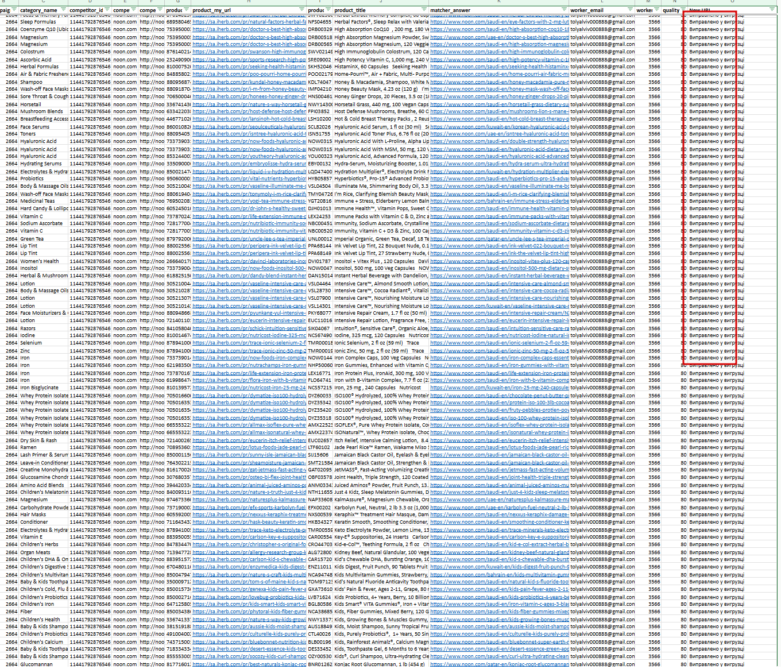781x669 pixels.
Task: Select product code cell YGT20816
Action: tap(320, 201)
